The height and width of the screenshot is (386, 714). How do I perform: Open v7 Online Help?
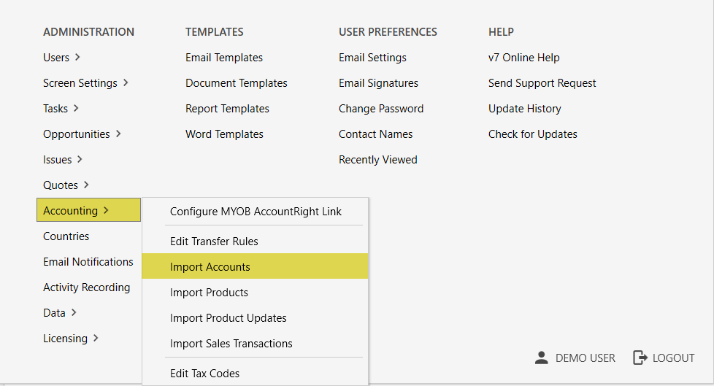pyautogui.click(x=524, y=58)
